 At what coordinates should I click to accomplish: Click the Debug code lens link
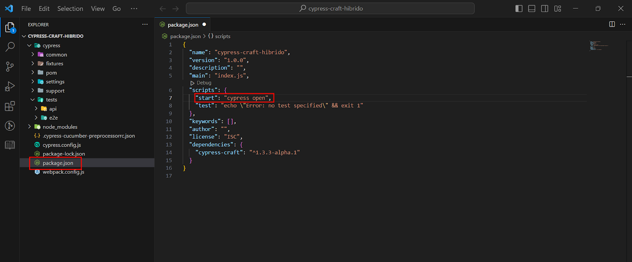tap(204, 83)
